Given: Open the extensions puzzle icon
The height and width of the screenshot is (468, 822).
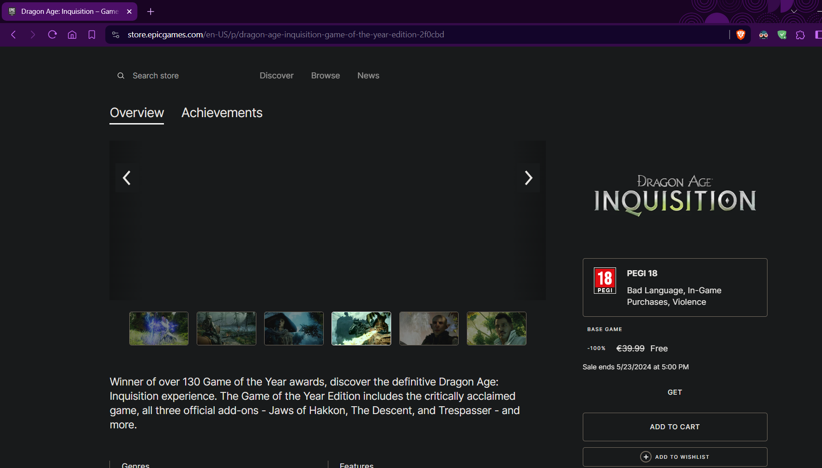Looking at the screenshot, I should pyautogui.click(x=800, y=35).
